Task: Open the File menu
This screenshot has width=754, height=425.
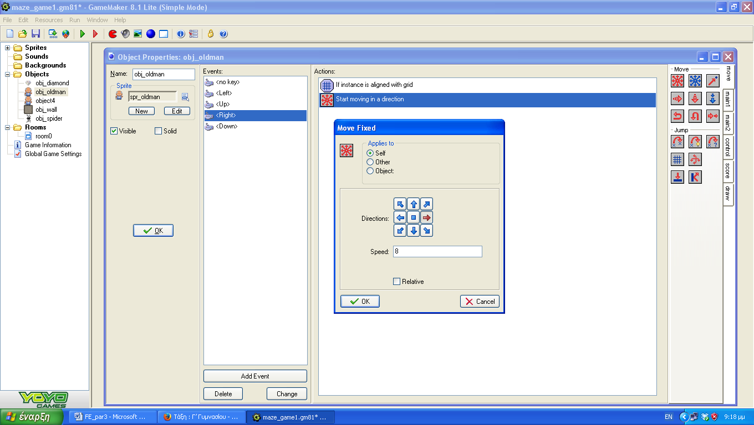Action: coord(8,20)
